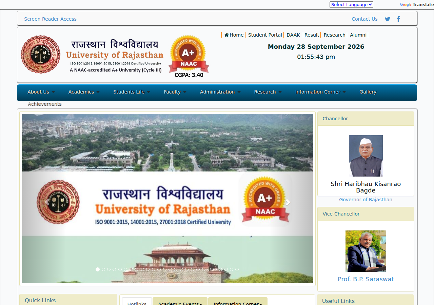Screen dimensions: 434x305
Task: Click the Vice-Chancellor panel heading
Action: click(366, 214)
